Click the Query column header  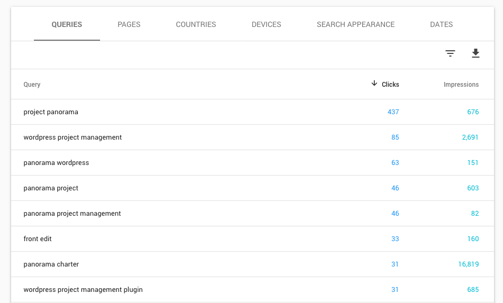tap(32, 85)
